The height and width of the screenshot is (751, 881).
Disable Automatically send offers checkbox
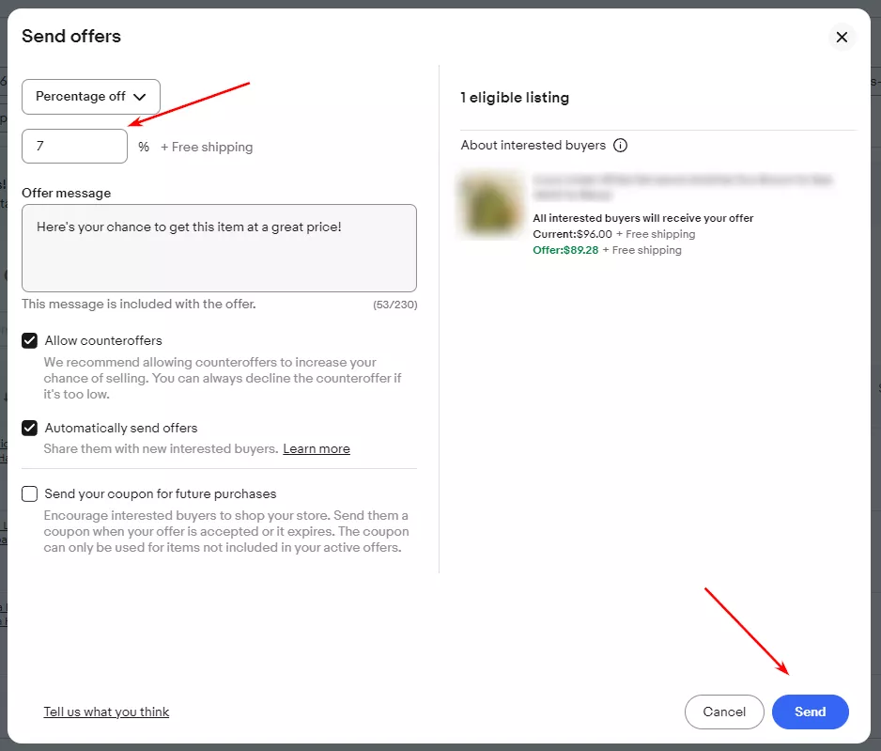(30, 429)
